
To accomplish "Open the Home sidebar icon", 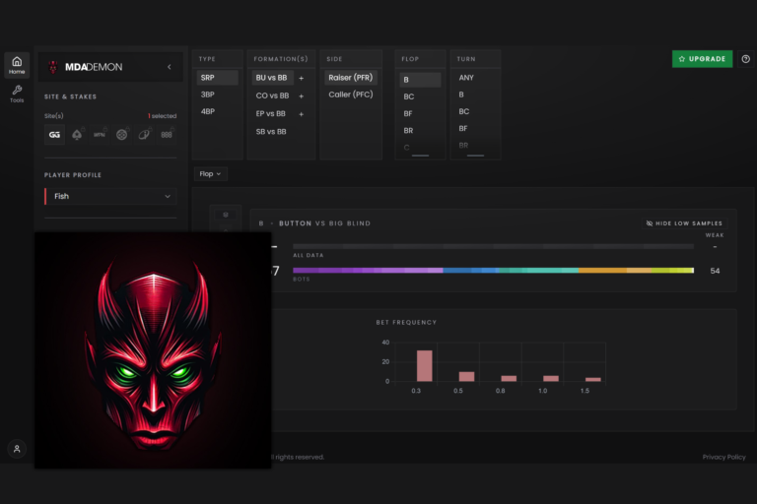I will pos(17,65).
